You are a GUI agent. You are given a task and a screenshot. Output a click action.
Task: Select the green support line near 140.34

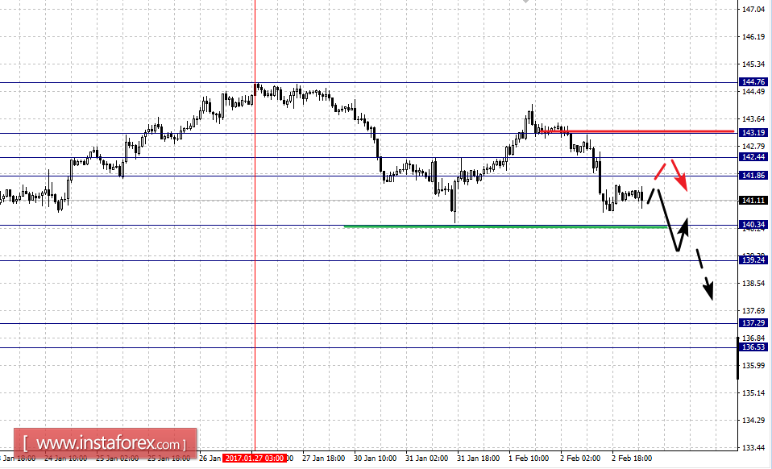coord(505,226)
